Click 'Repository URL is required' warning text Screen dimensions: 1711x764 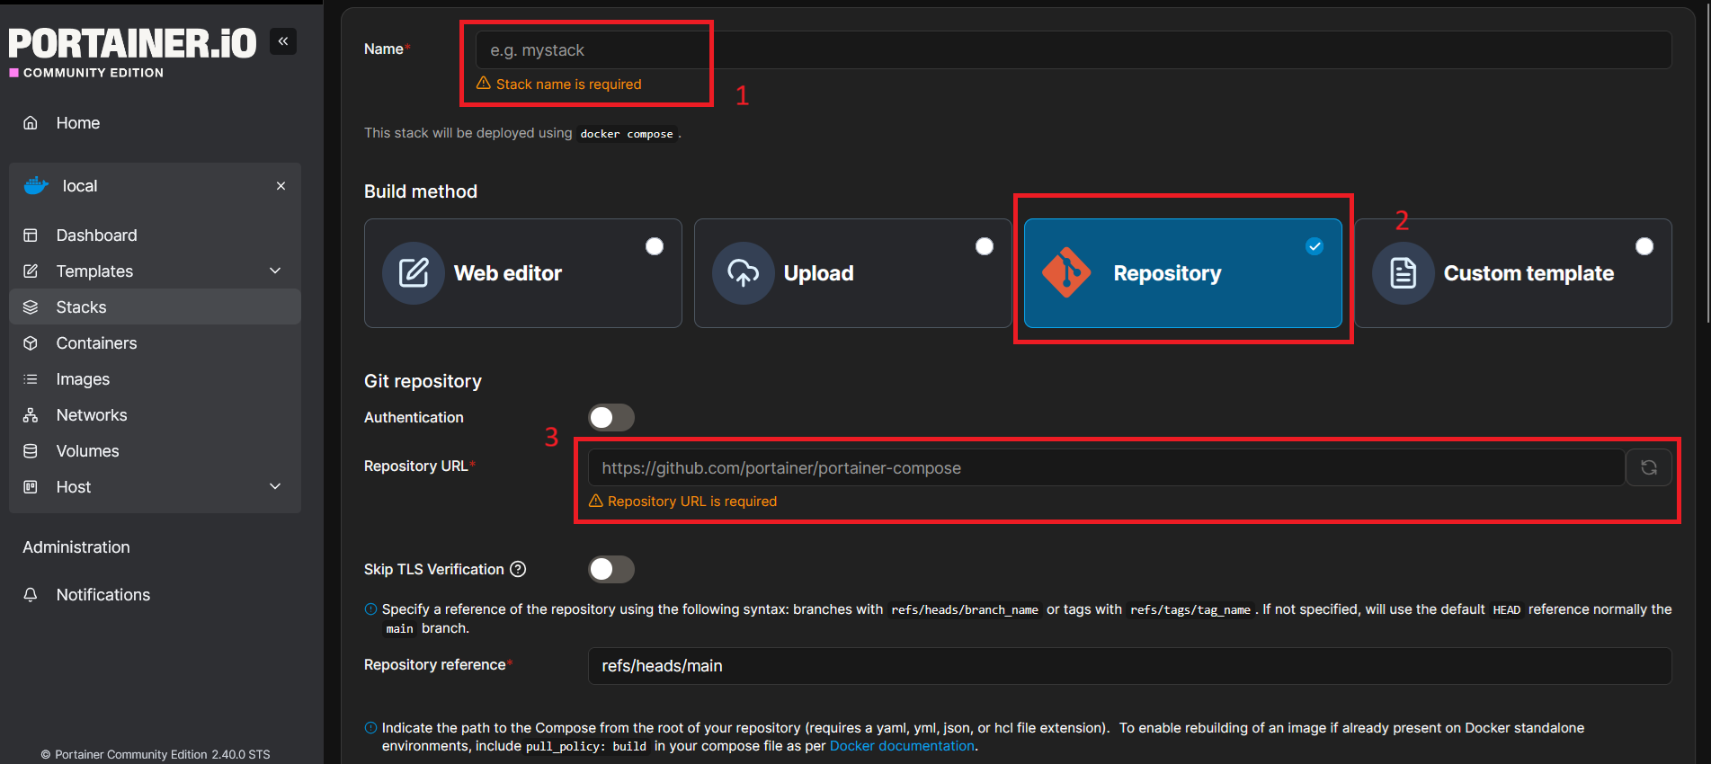click(x=692, y=502)
